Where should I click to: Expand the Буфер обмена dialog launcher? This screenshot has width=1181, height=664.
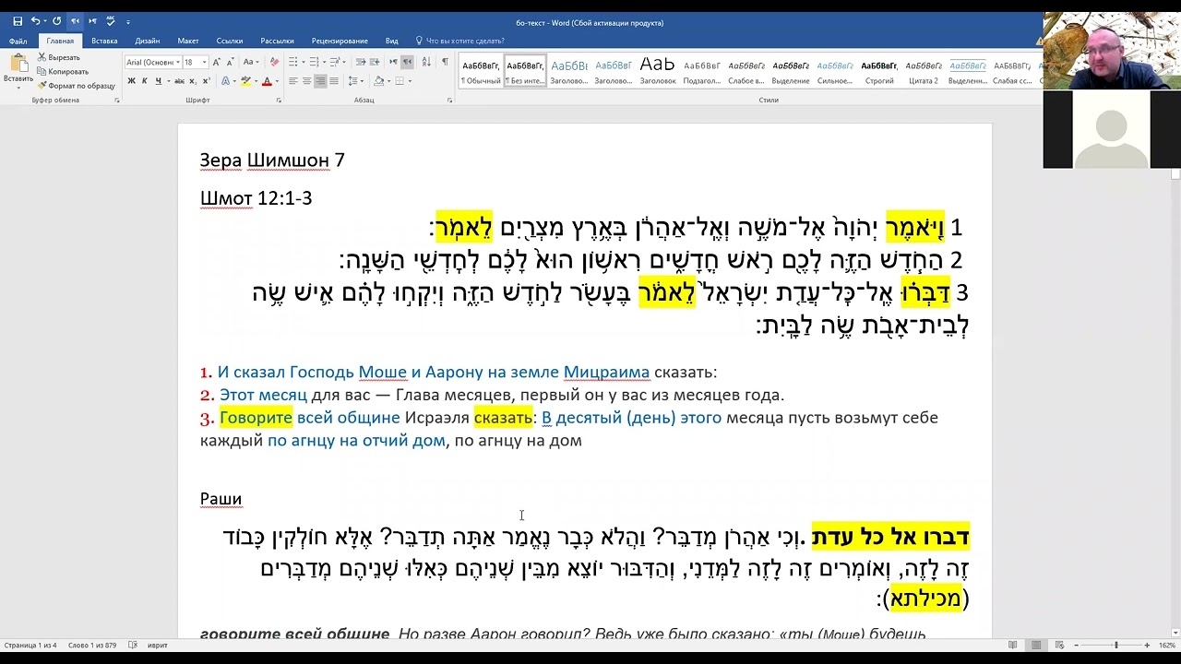click(x=117, y=100)
